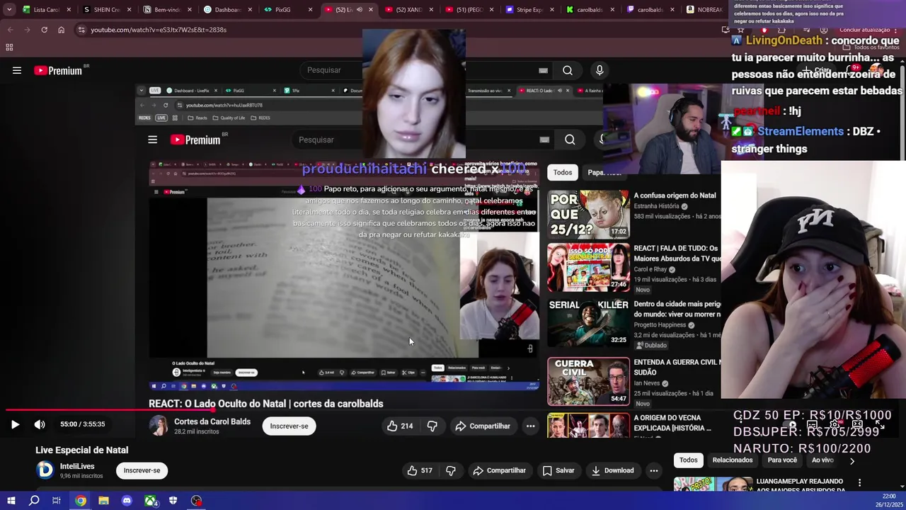Open options menu for LUANGAMEPLAY video
This screenshot has height=510, width=906.
[x=859, y=483]
